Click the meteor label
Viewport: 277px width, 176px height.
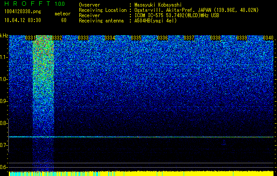(x=63, y=14)
